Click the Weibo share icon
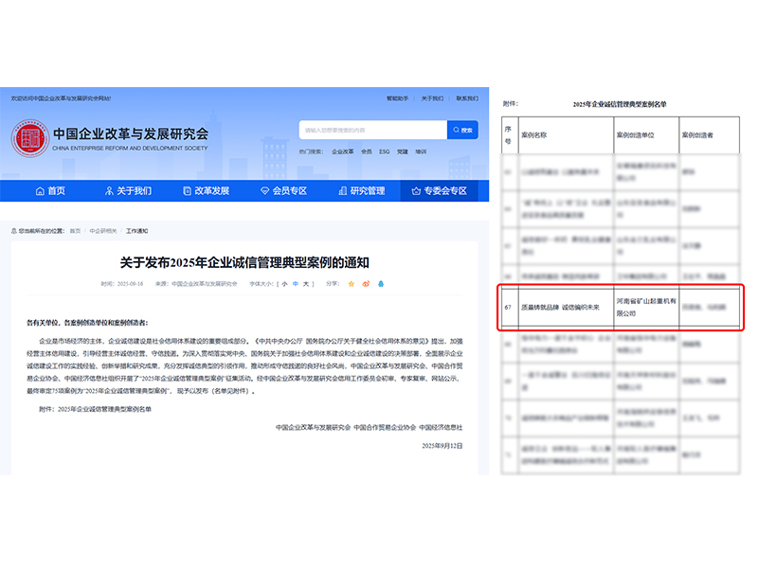758x568 pixels. click(366, 284)
